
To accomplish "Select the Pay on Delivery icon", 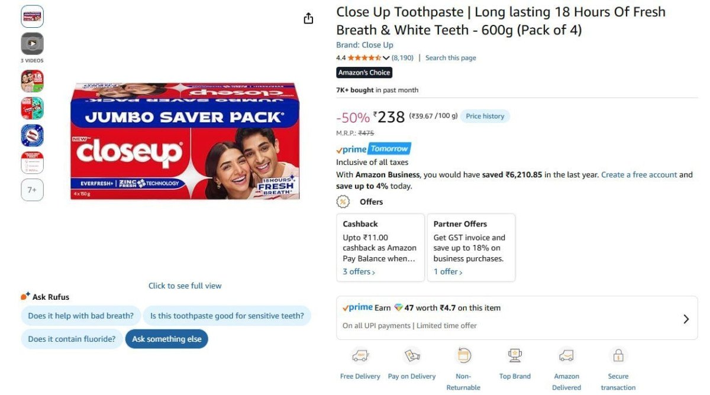I will tap(412, 355).
